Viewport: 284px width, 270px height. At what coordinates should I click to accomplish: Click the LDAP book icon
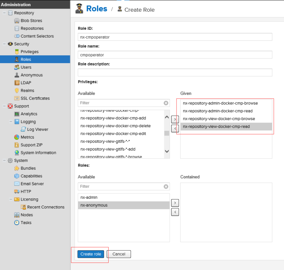[x=17, y=83]
